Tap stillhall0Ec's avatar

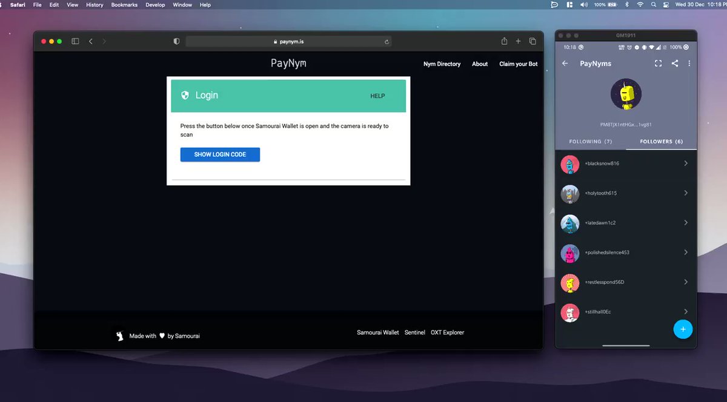point(570,312)
